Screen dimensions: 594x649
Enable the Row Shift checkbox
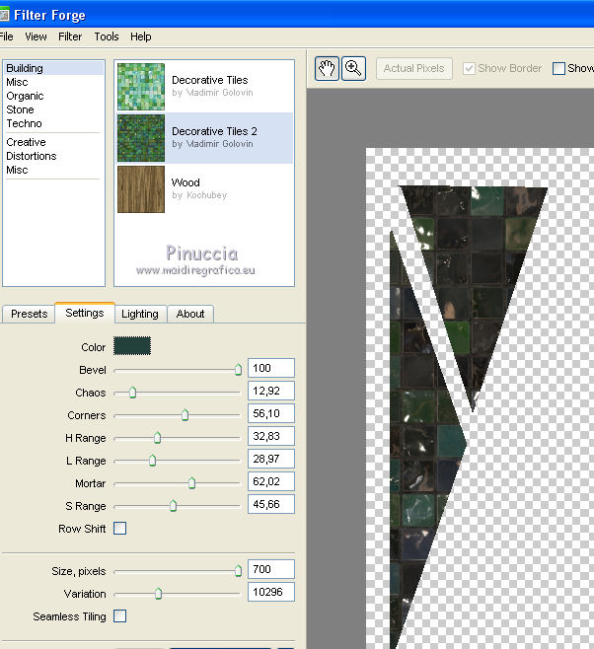[x=119, y=529]
